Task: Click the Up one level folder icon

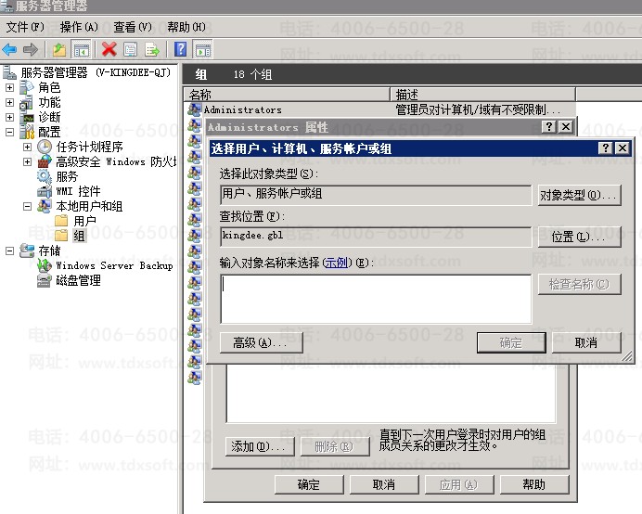Action: click(x=59, y=49)
